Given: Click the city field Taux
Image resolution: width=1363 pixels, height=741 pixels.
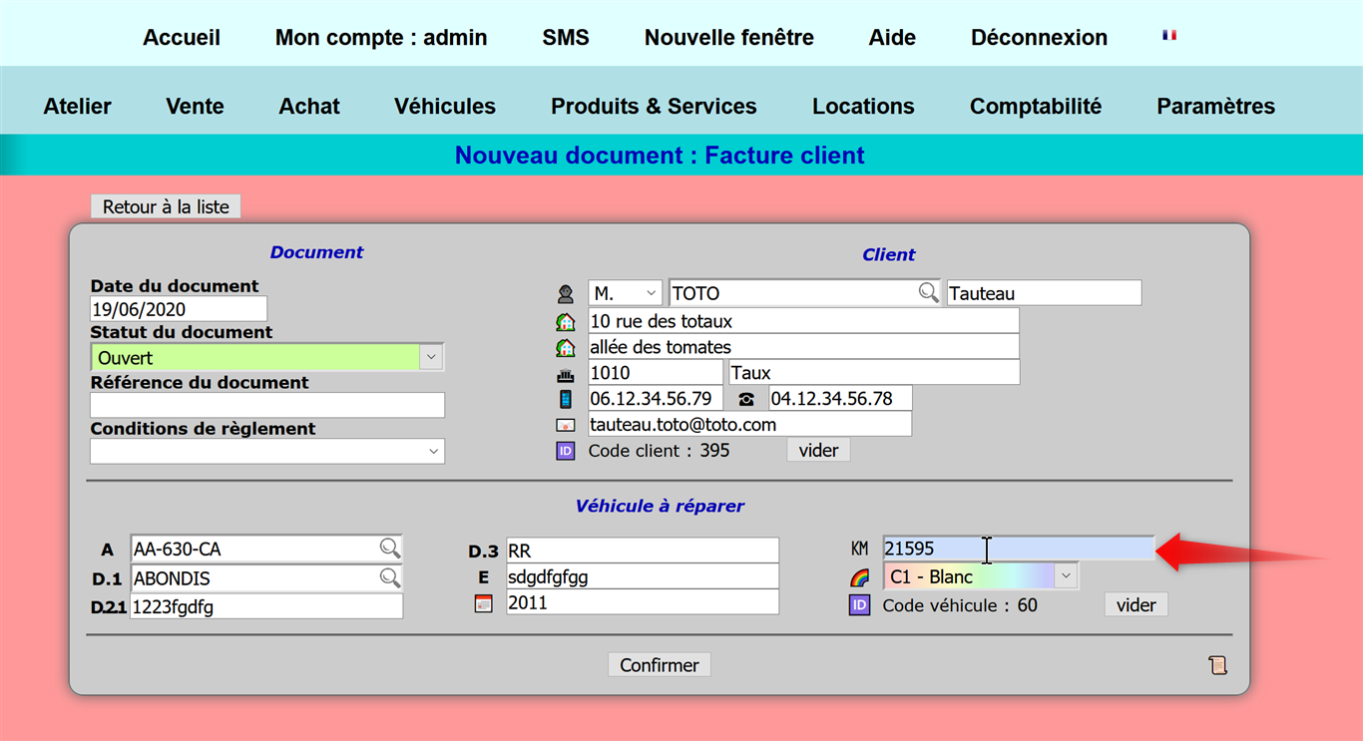Looking at the screenshot, I should (874, 373).
